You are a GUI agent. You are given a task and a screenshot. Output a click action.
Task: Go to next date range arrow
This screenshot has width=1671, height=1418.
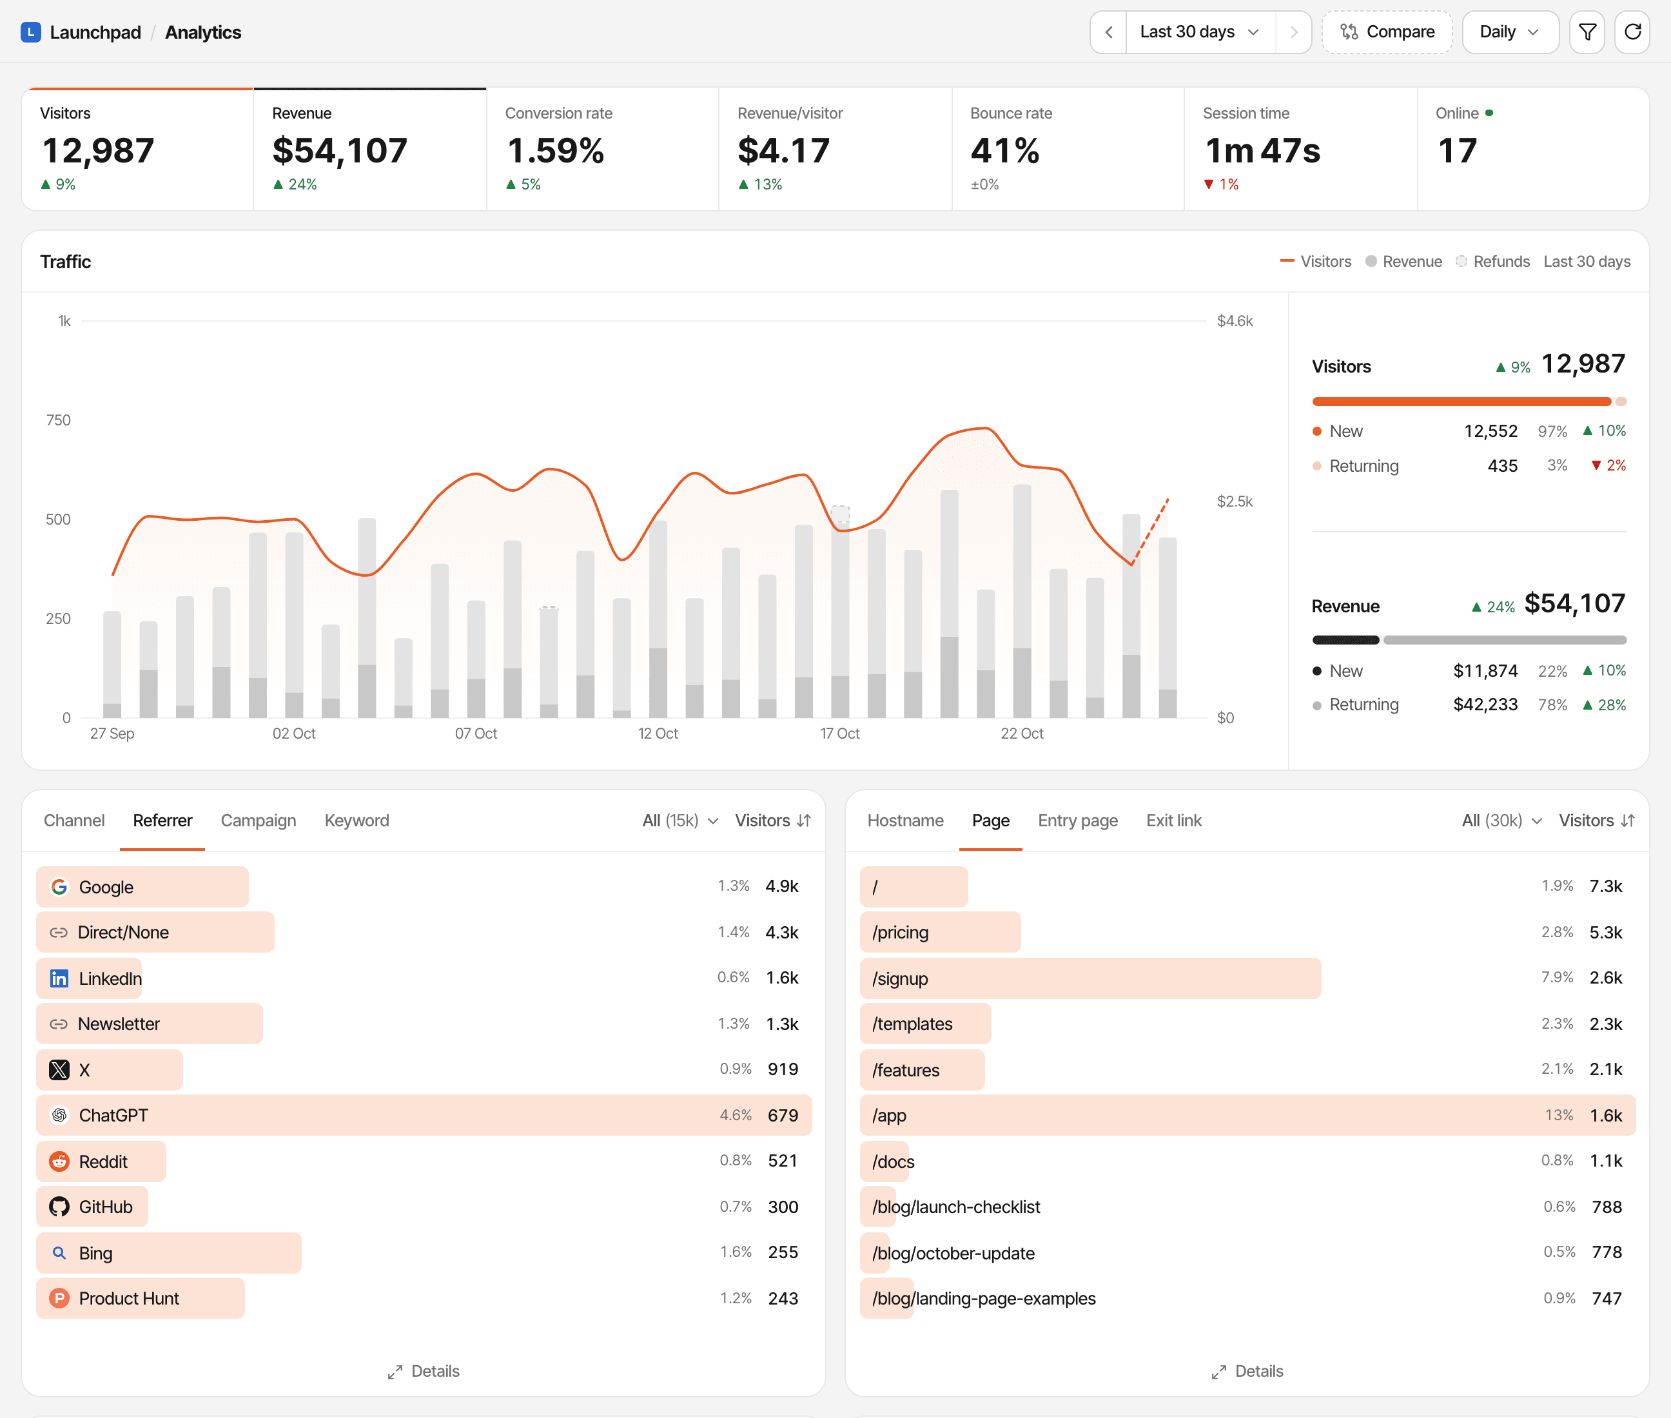1293,32
